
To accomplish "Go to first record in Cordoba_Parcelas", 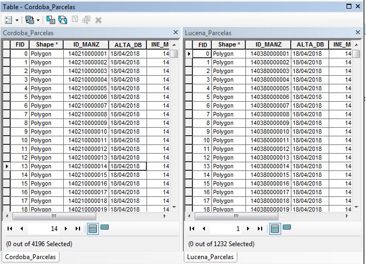I will [10, 229].
